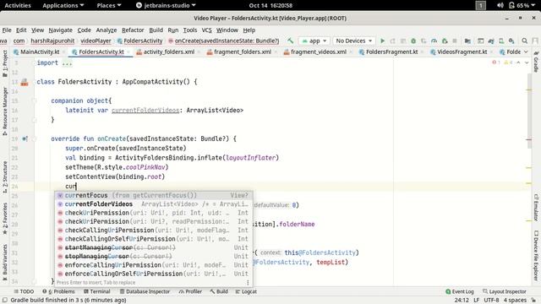Toggle the Structure side panel
The image size is (541, 304).
[x=5, y=176]
